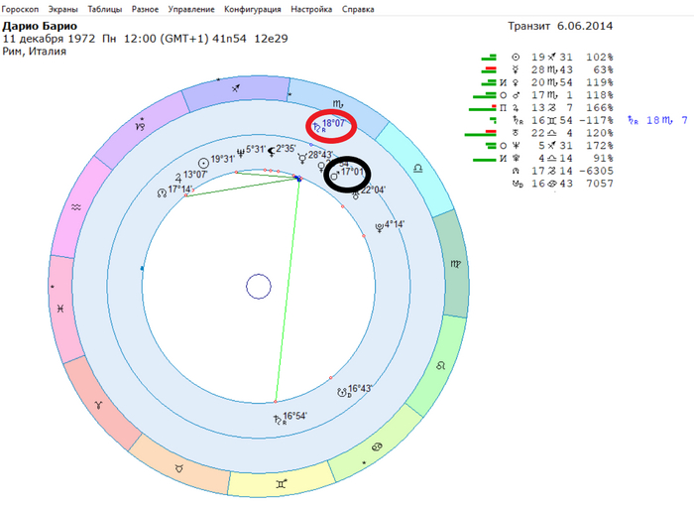Click the Gemini sign at the wheel bottom
The height and width of the screenshot is (508, 694).
(x=286, y=483)
